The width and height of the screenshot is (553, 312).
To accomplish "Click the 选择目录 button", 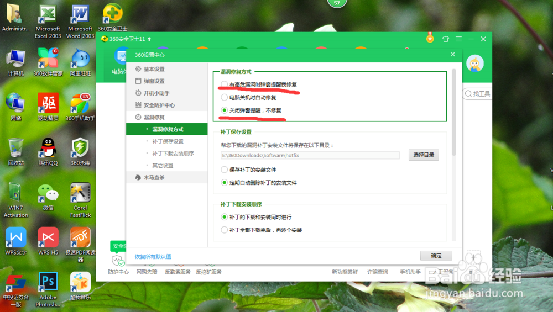I will click(424, 155).
